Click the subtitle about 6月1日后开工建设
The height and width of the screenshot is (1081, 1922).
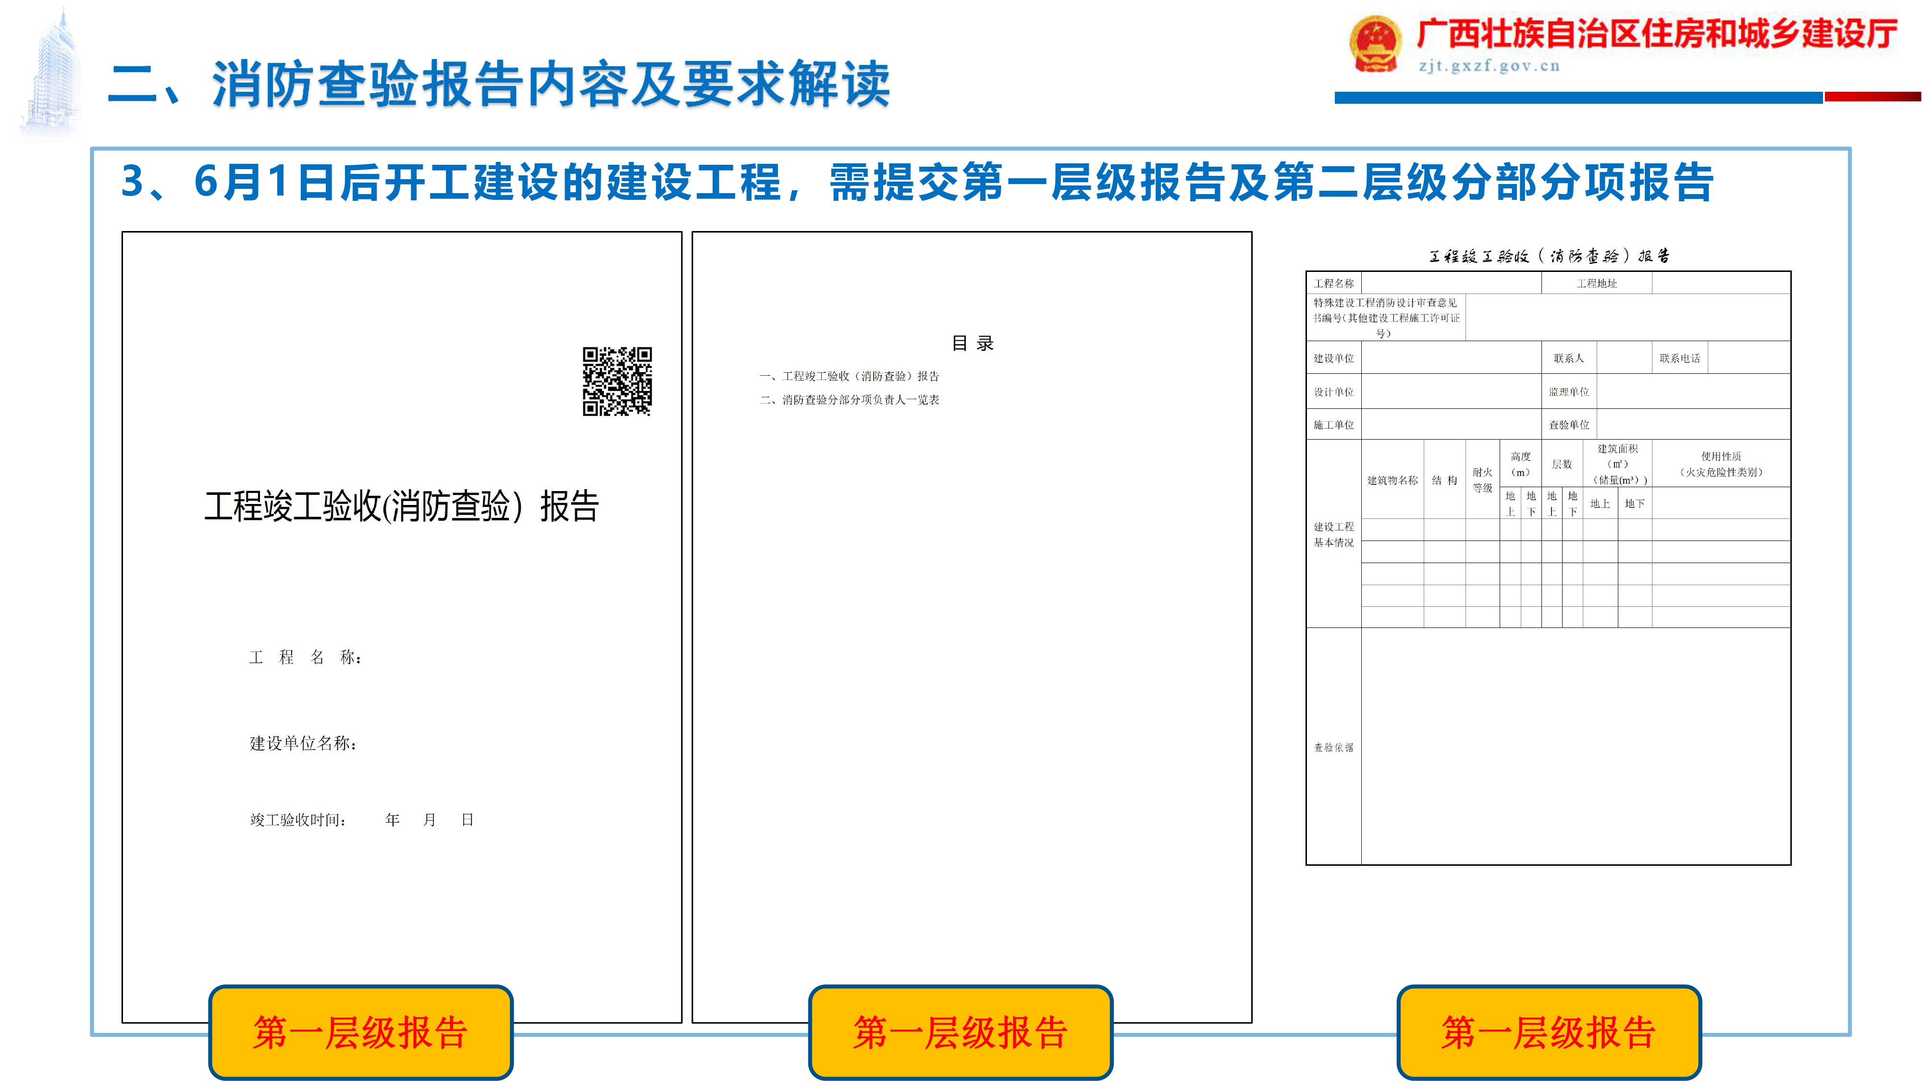click(x=916, y=182)
